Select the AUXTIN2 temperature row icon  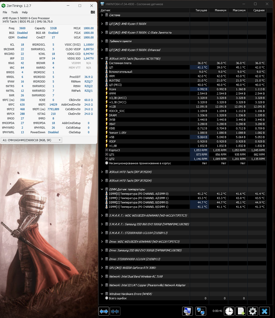coord(107,80)
